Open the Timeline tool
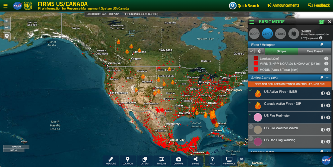 coord(162,160)
